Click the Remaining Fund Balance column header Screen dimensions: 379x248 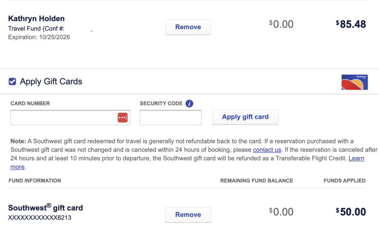pyautogui.click(x=256, y=181)
